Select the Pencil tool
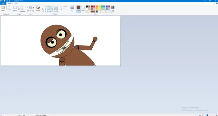The width and height of the screenshot is (218, 116). pos(28,8)
